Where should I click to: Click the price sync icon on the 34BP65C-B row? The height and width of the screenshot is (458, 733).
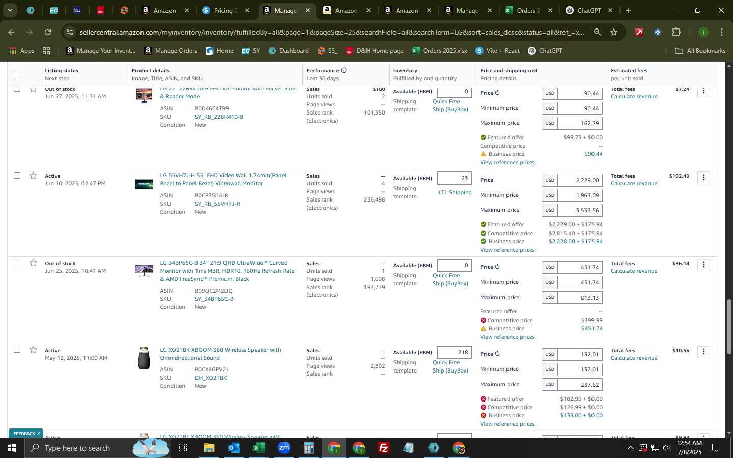tap(497, 267)
